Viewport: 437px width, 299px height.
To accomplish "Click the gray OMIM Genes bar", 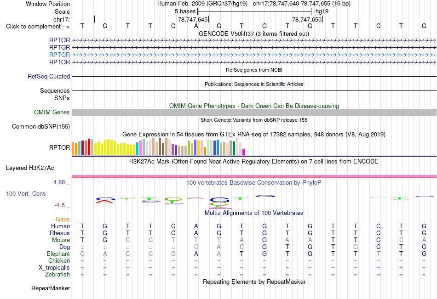I will [x=254, y=112].
